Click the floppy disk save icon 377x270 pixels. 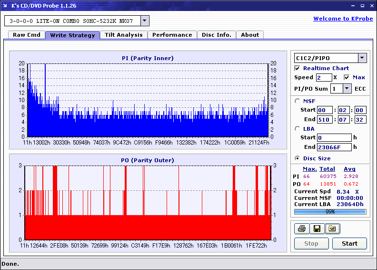click(x=317, y=229)
